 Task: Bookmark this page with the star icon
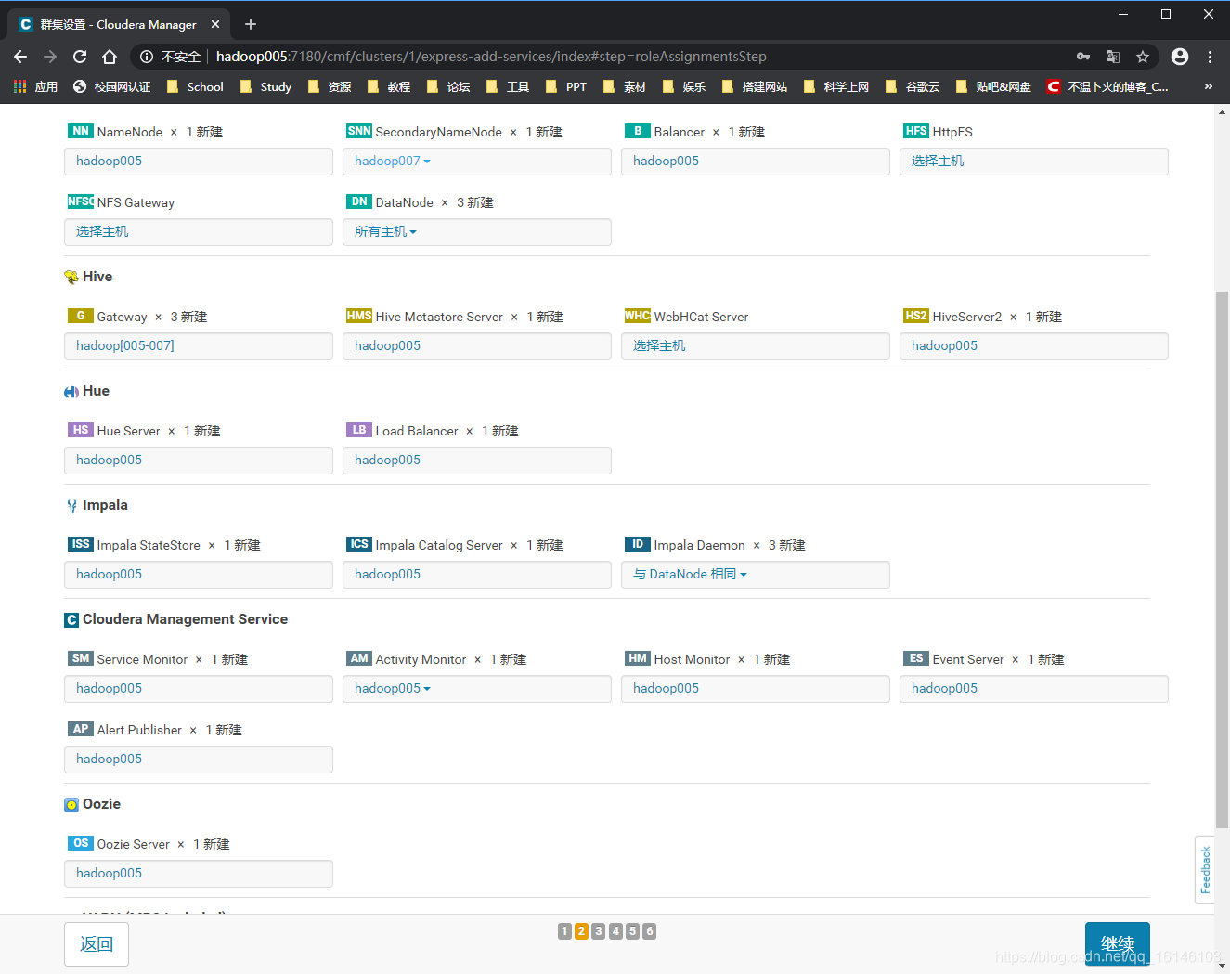[x=1143, y=57]
